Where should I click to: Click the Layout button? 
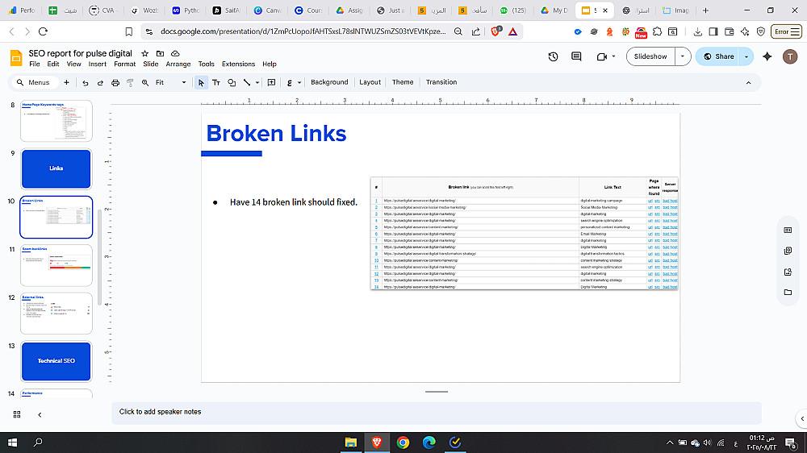coord(370,82)
